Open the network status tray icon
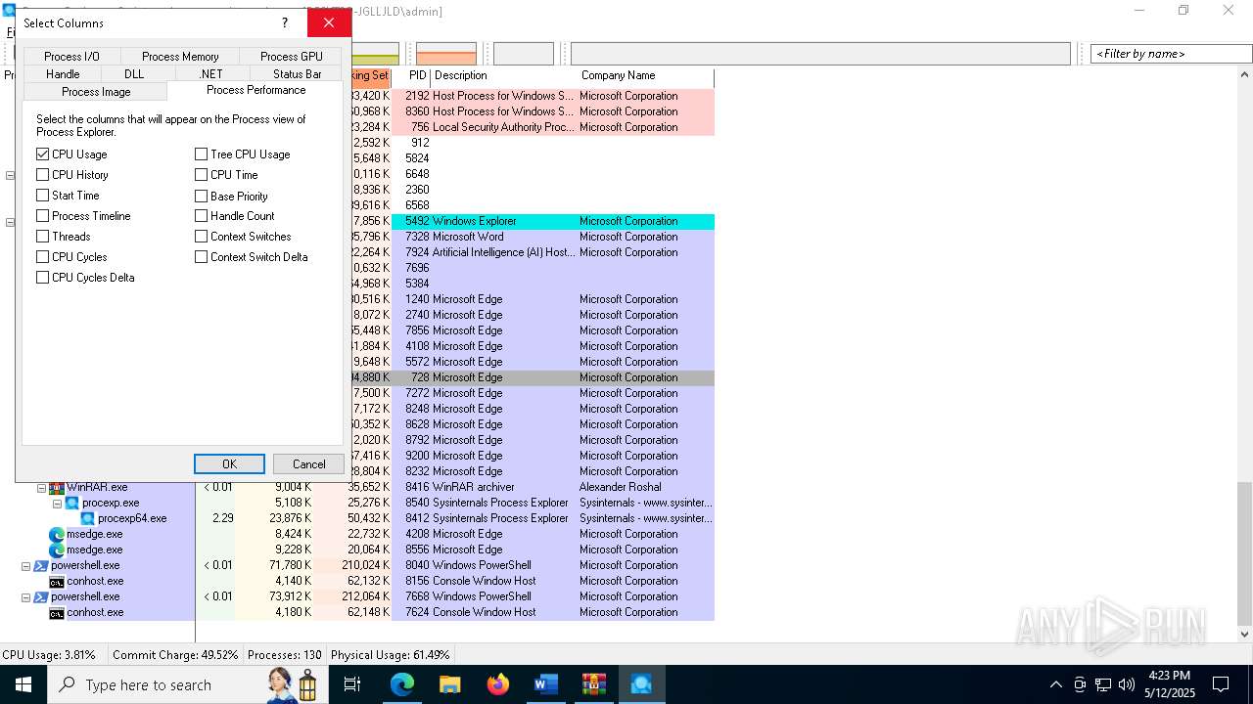 pos(1103,684)
